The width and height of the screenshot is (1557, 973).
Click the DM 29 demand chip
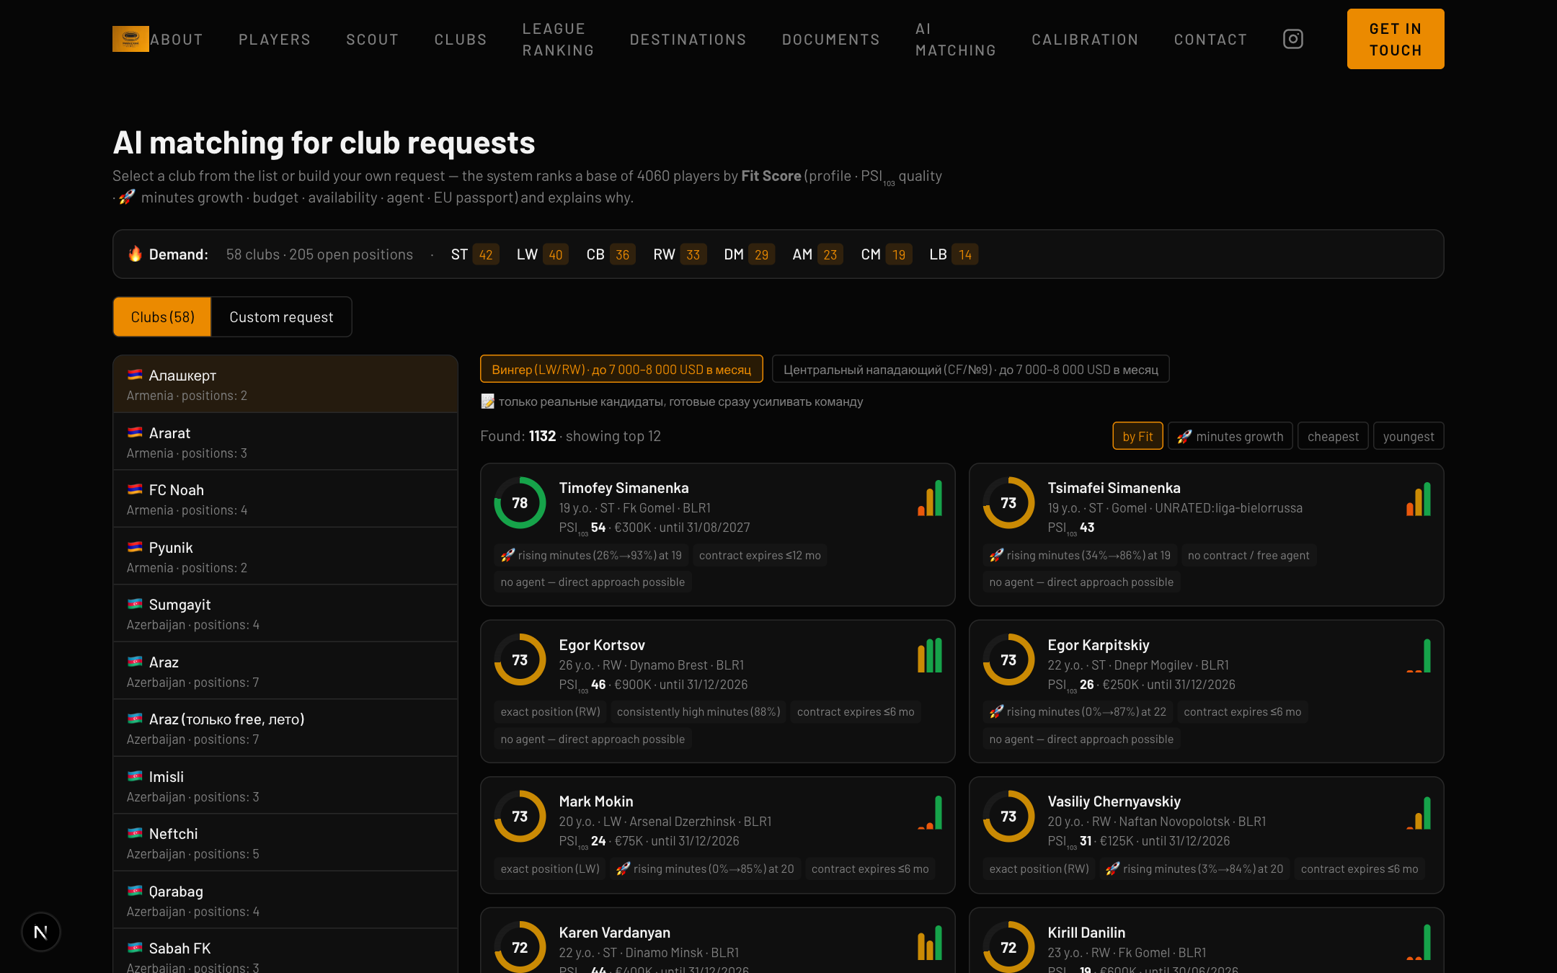[x=749, y=254]
